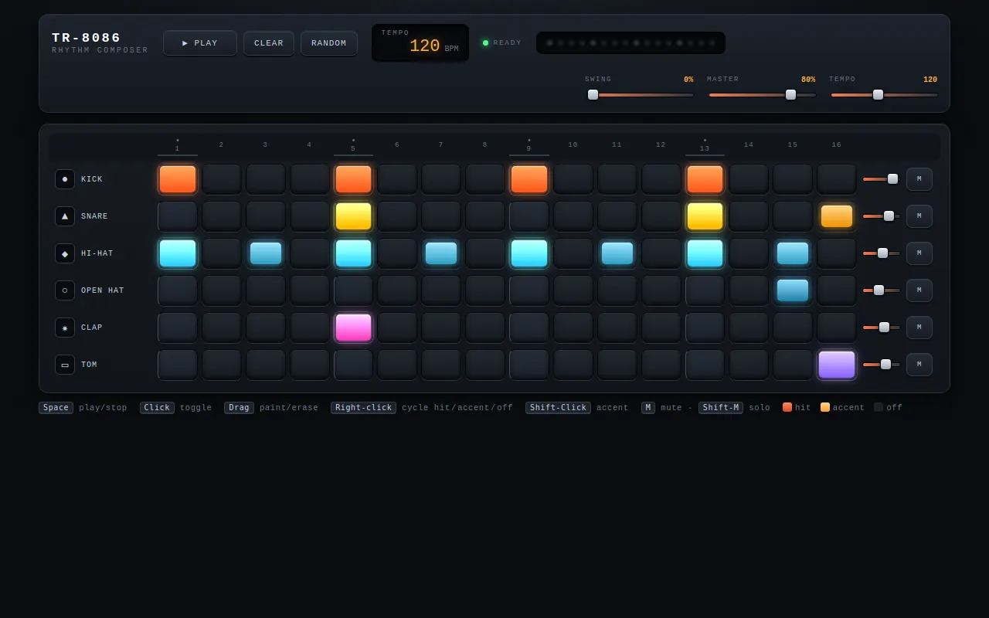Turn off Kick step 1 pad

(x=178, y=179)
